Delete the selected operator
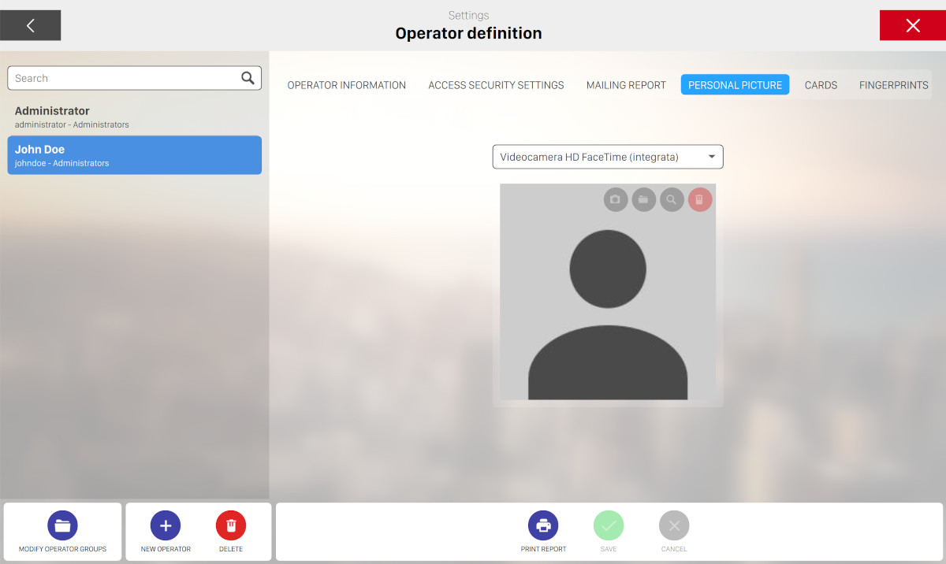The height and width of the screenshot is (564, 946). click(231, 525)
